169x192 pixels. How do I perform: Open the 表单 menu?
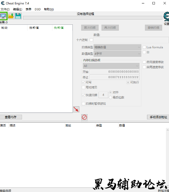coord(29,9)
